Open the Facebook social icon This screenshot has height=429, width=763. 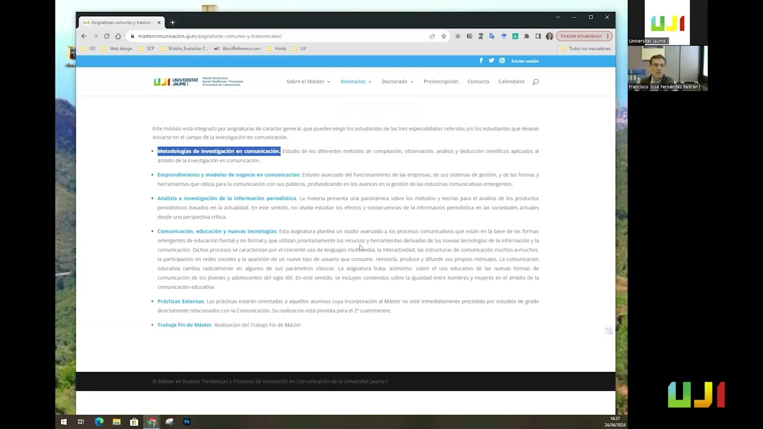click(481, 61)
